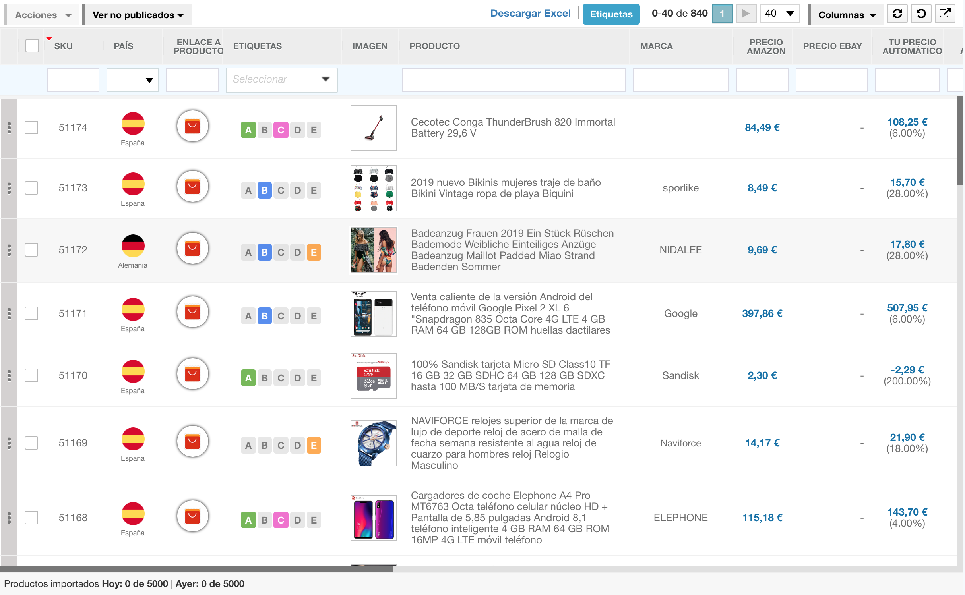Open AliExpress product link for SKU 51172
965x595 pixels.
point(193,249)
